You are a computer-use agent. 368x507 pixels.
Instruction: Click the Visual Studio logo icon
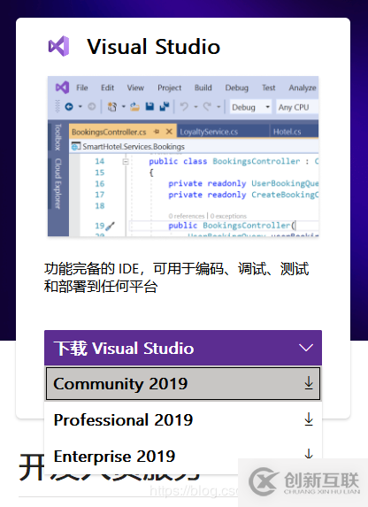58,46
